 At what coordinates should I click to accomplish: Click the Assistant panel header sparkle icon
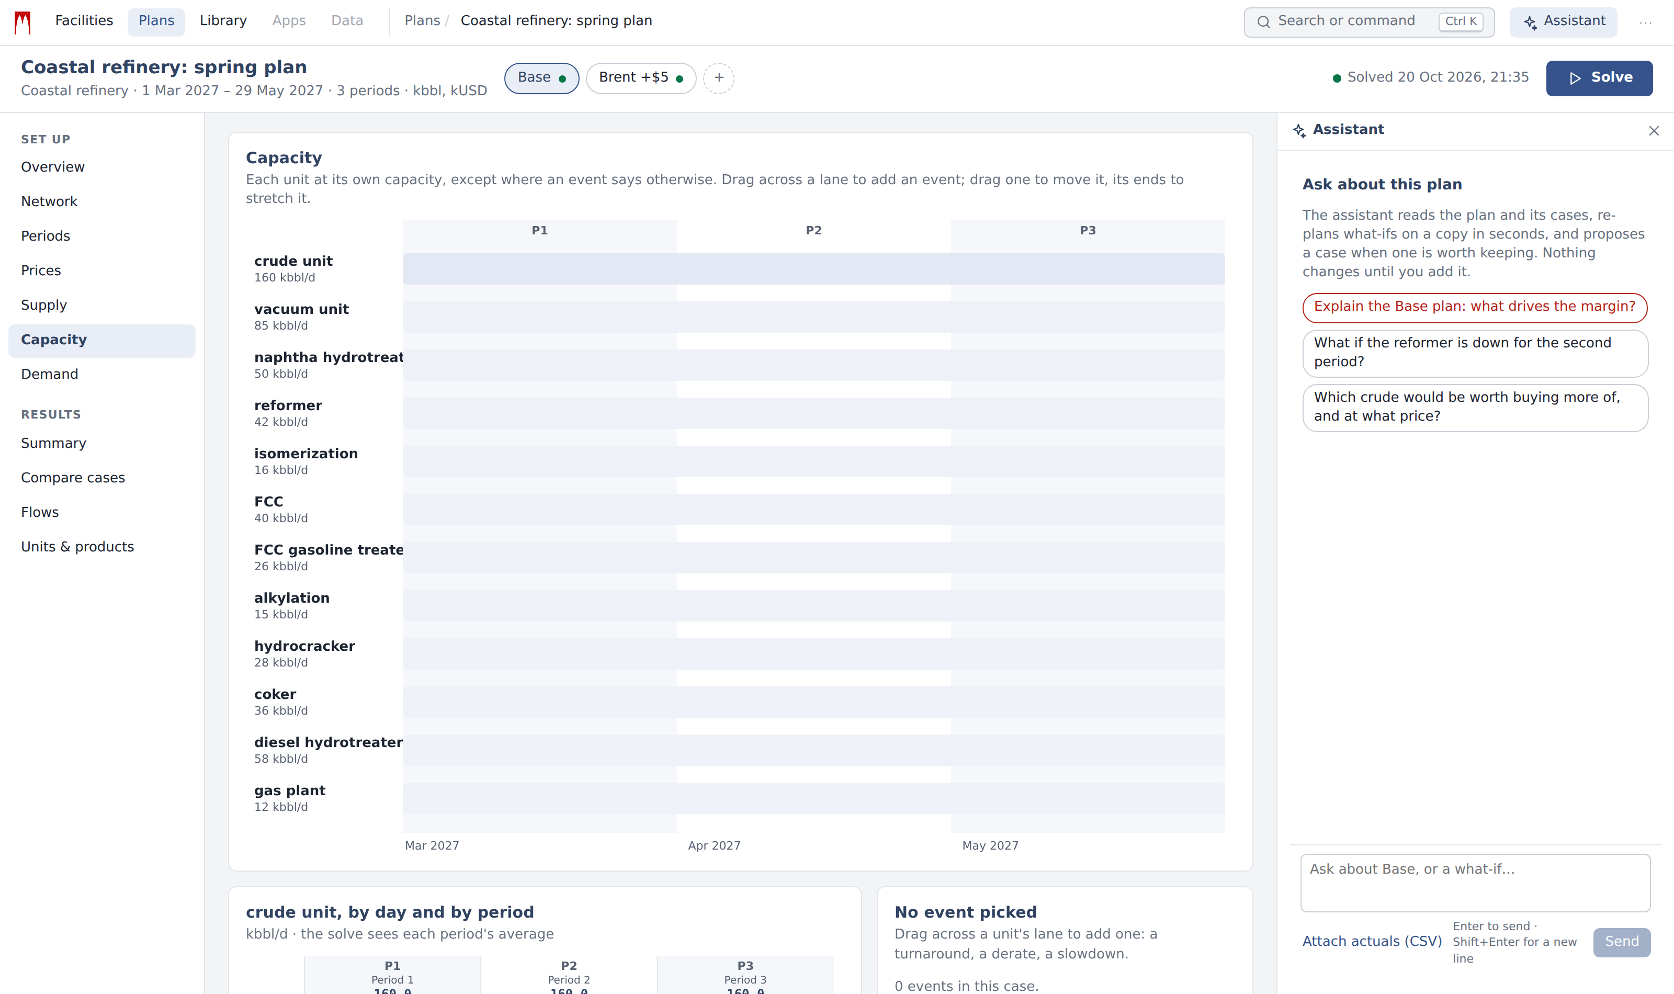pos(1299,130)
